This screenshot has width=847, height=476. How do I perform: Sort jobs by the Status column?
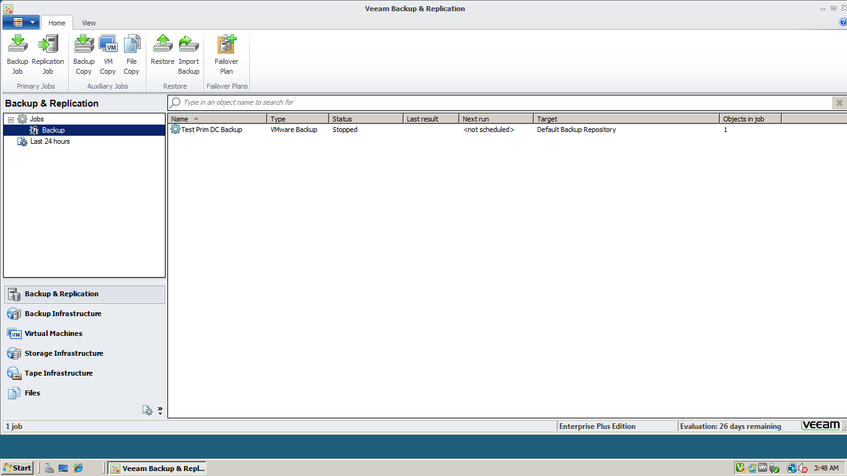(x=366, y=119)
